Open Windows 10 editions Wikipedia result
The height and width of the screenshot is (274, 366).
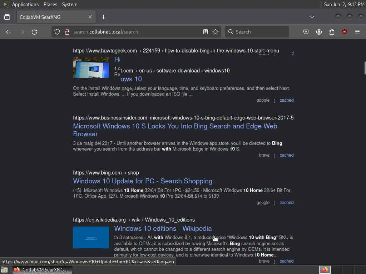click(163, 229)
